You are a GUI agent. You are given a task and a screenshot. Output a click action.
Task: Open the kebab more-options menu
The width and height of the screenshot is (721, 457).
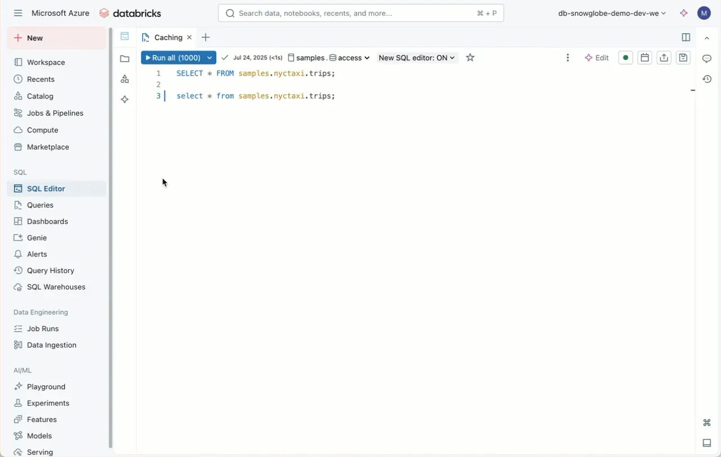pos(568,58)
